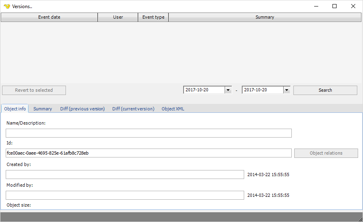The image size is (363, 222).
Task: Show the Object XML tab
Action: pos(173,109)
